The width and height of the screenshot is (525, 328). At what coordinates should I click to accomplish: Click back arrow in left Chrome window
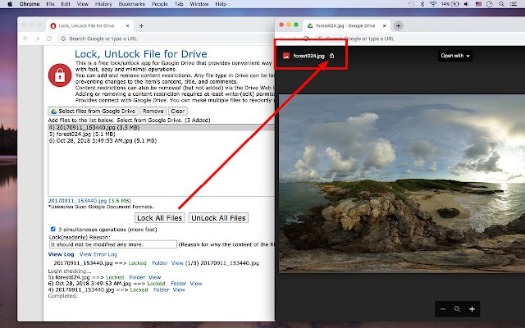pos(25,39)
